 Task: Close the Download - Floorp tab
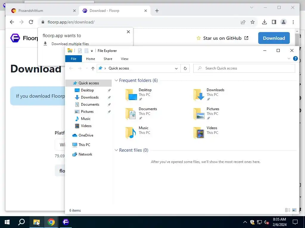145,11
